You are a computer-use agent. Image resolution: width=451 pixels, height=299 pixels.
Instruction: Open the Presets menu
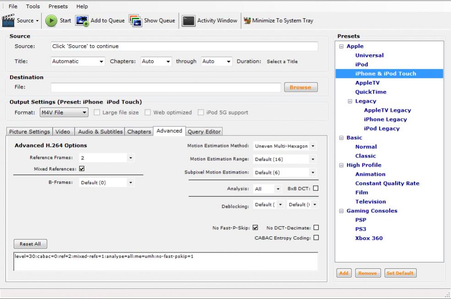coord(58,6)
